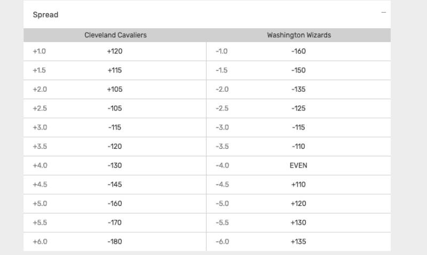Pick Wizards -4.0 spread at EVEN

tap(298, 165)
